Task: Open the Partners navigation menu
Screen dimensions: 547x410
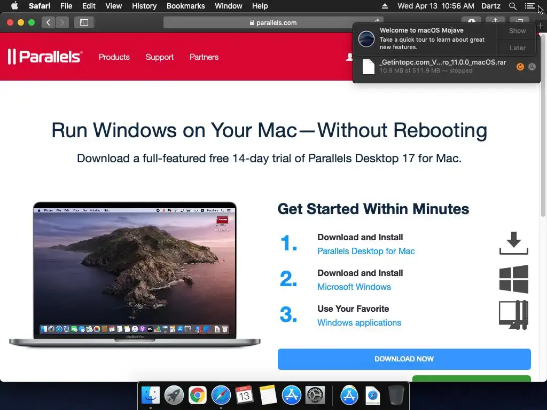Action: point(204,57)
